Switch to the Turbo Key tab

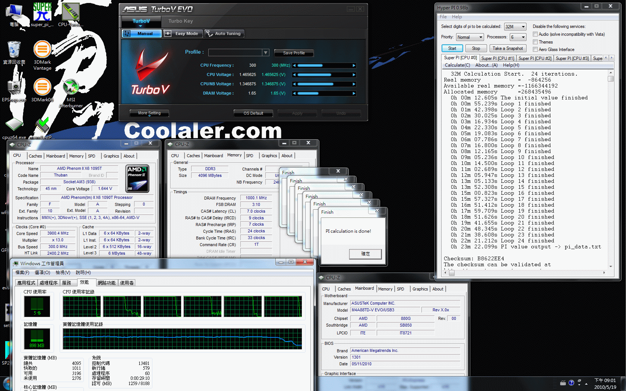coord(180,21)
